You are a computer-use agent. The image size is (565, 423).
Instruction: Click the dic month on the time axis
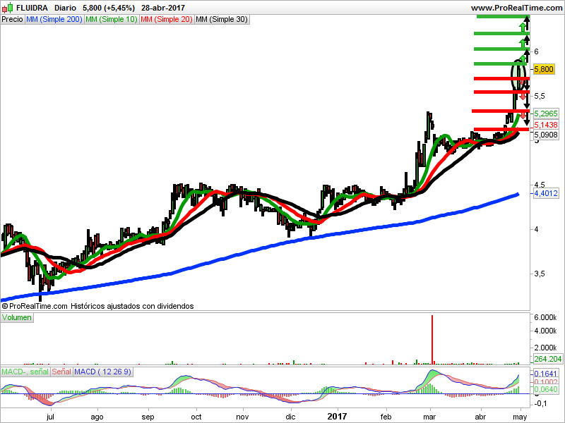coord(290,417)
